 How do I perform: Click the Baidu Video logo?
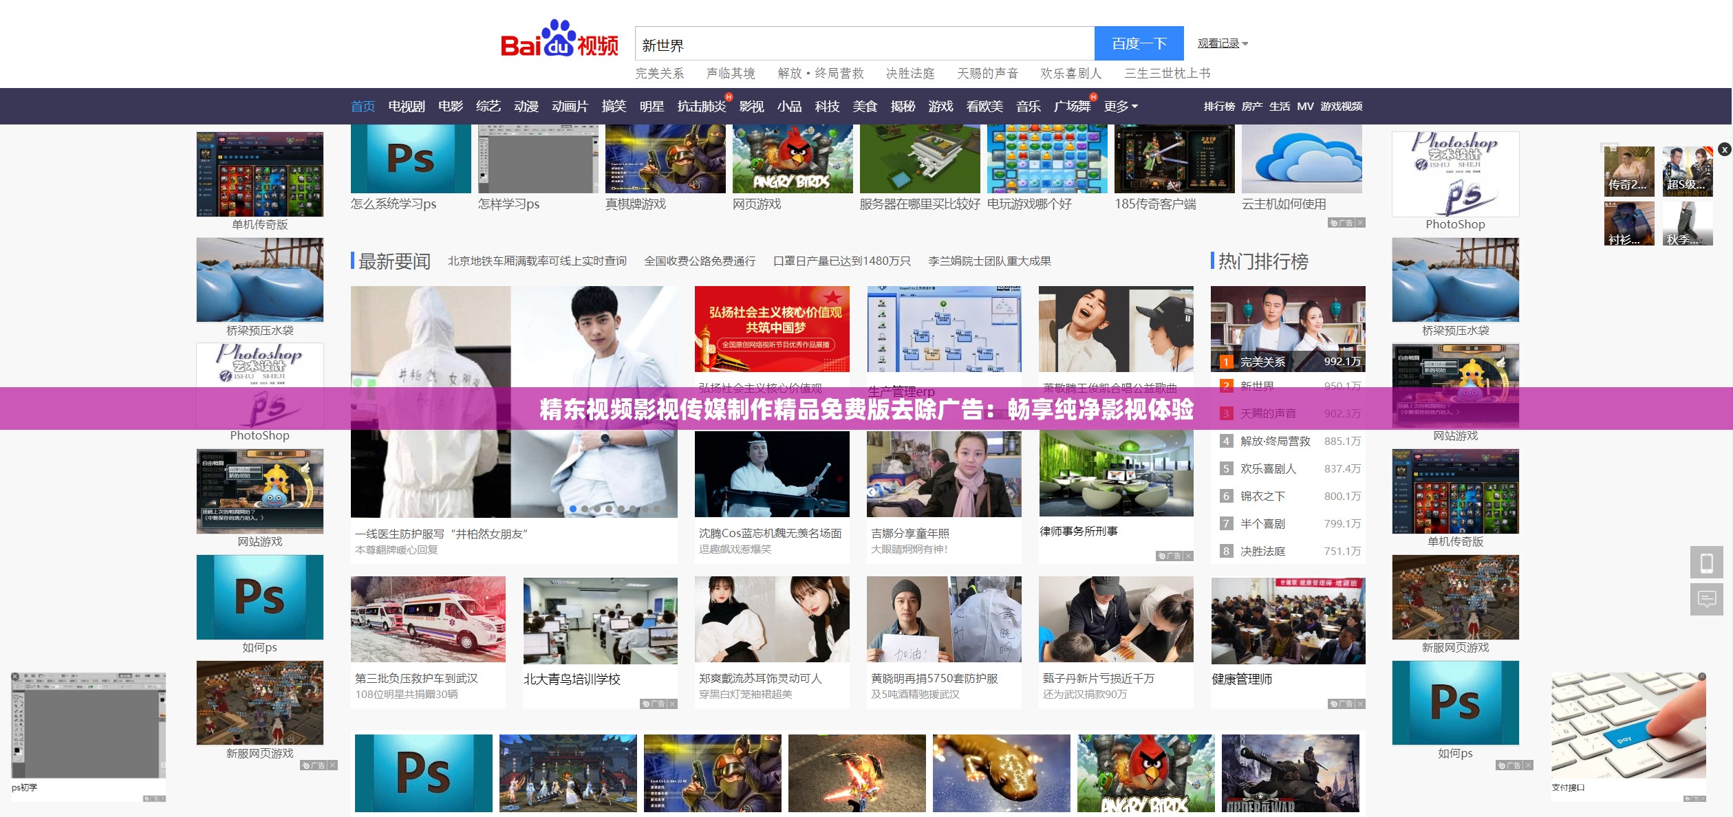(559, 39)
